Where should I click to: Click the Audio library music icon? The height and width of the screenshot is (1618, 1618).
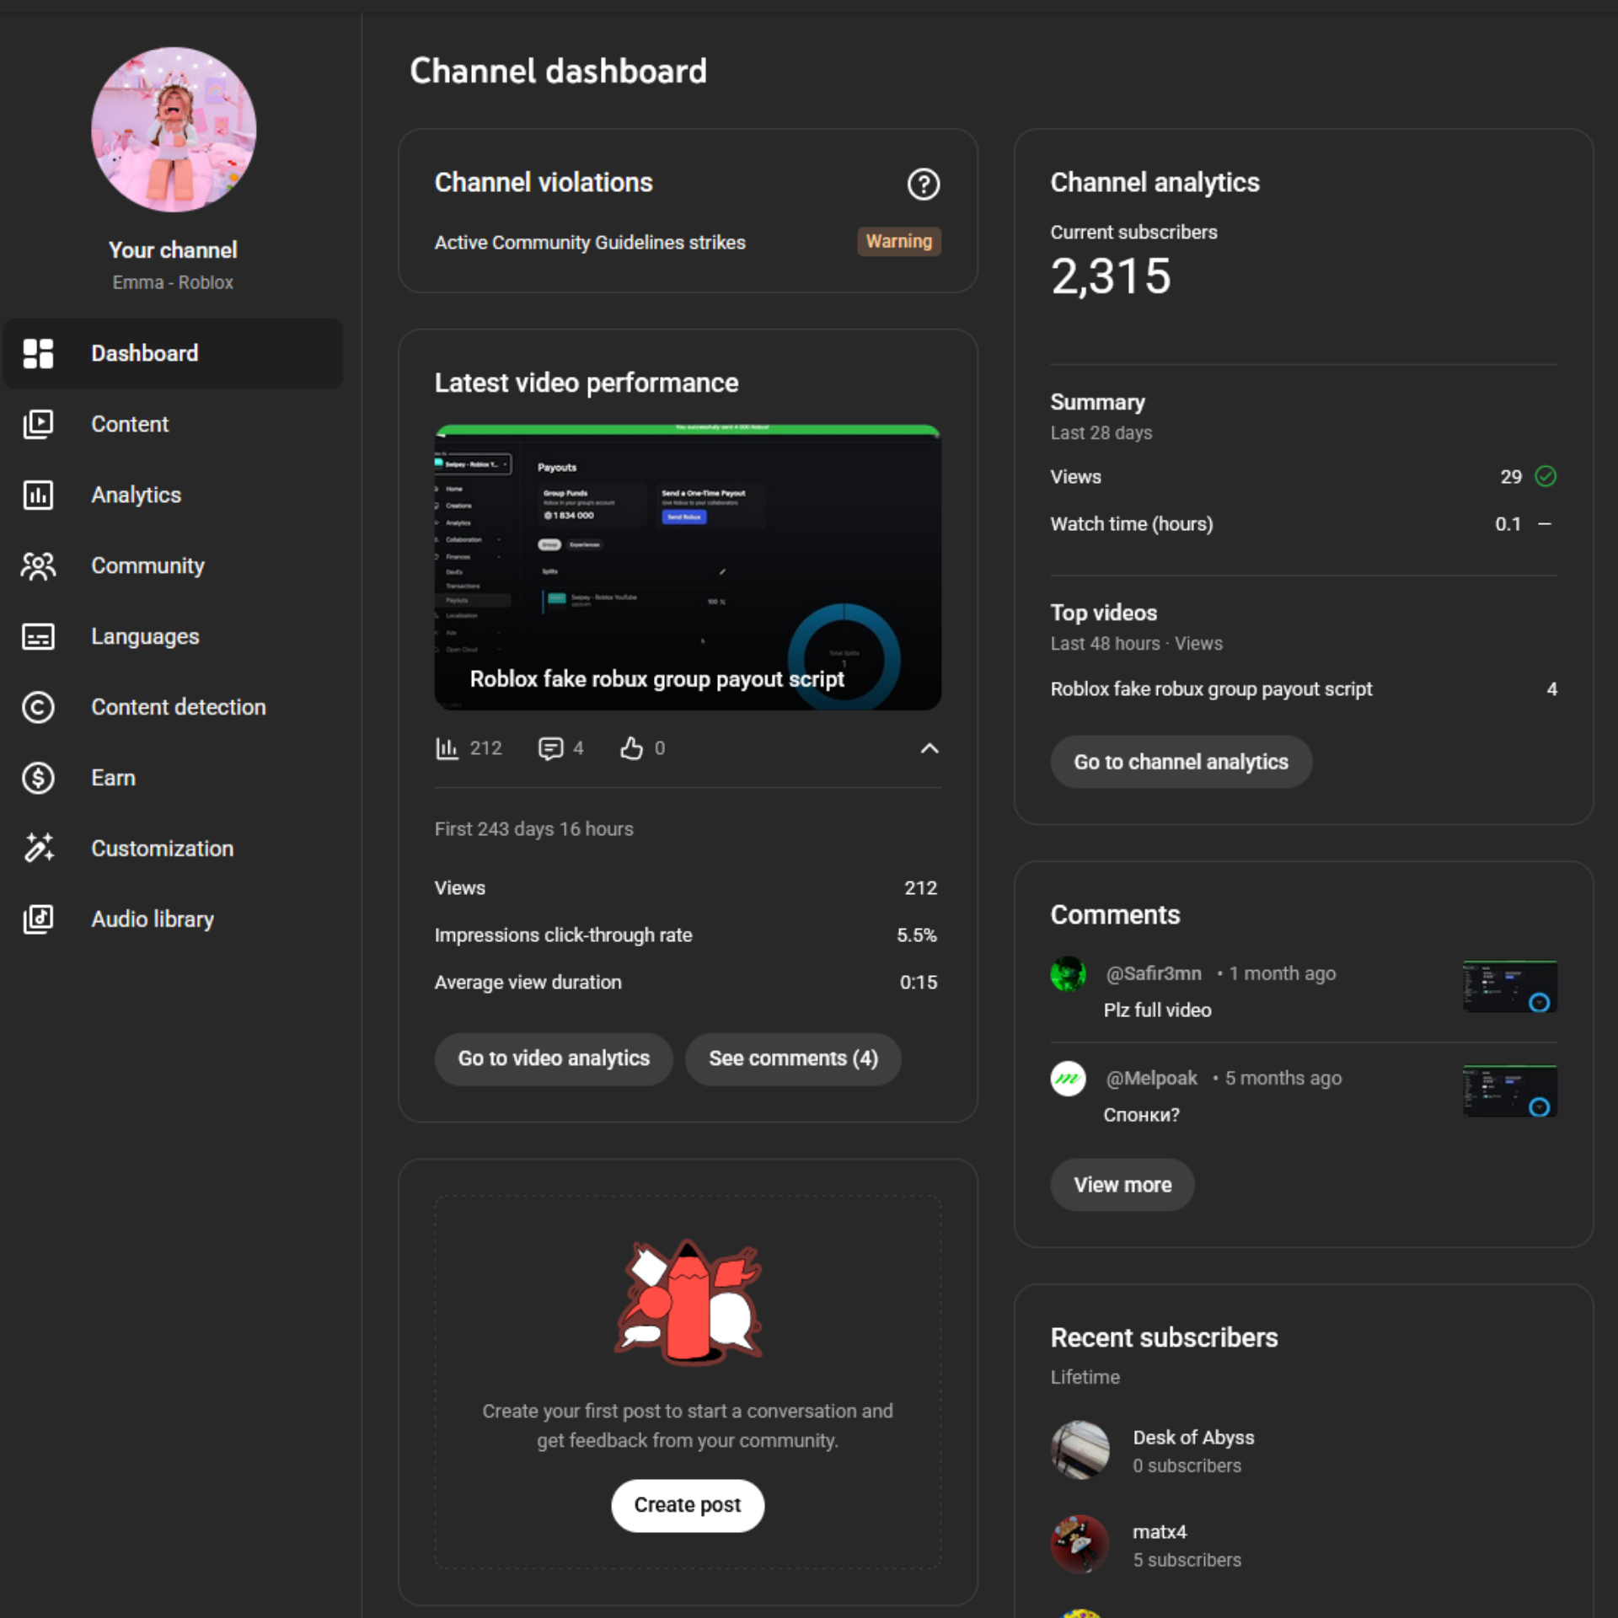[38, 919]
